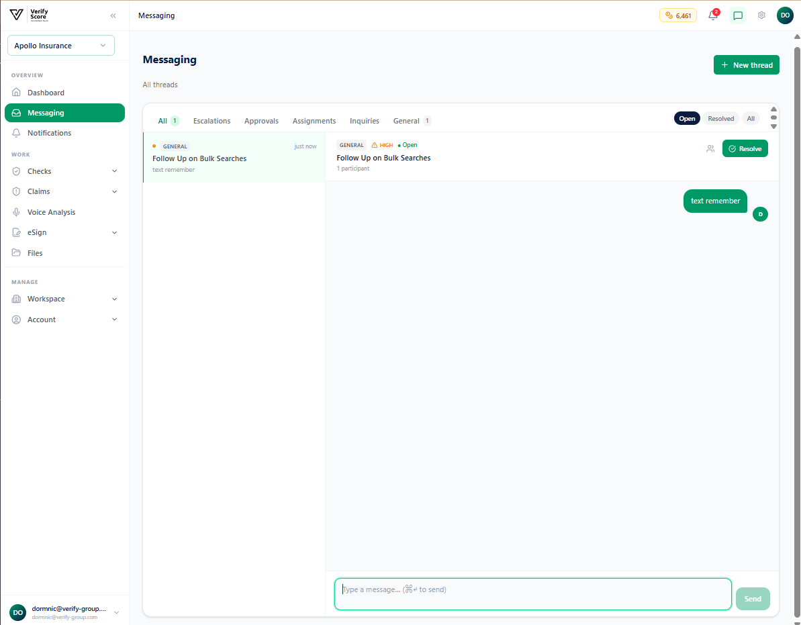Click the Checks shield icon
The width and height of the screenshot is (801, 625).
pyautogui.click(x=16, y=171)
